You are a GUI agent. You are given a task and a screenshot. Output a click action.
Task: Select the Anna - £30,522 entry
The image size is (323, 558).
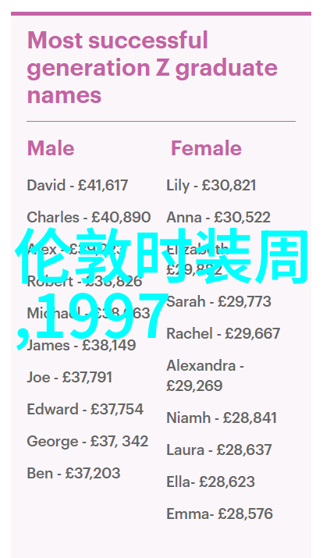point(218,218)
